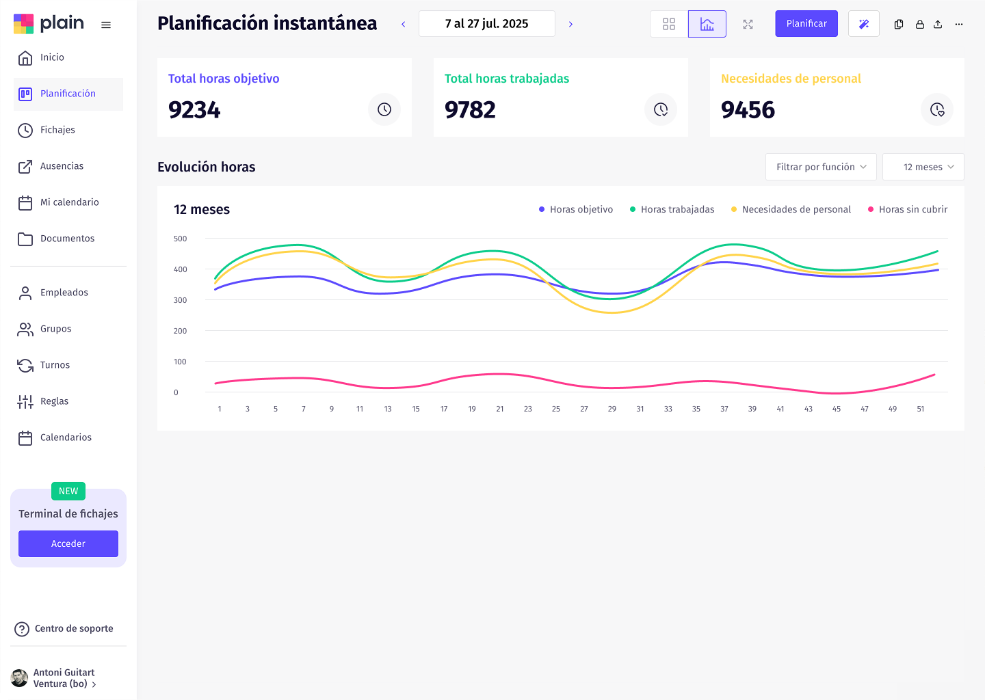The width and height of the screenshot is (985, 700).
Task: Click the magic wand auto-plan icon
Action: [863, 24]
